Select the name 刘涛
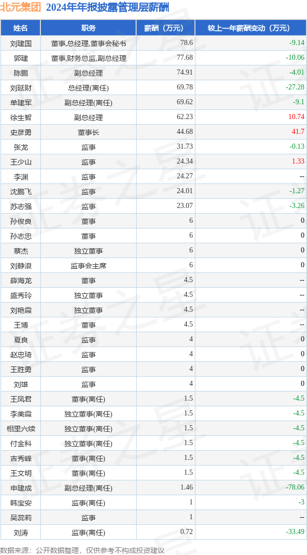 20,533
